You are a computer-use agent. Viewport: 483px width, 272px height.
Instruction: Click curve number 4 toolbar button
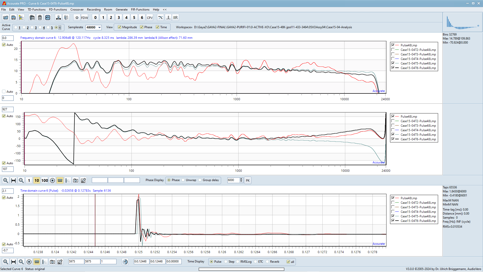(127, 18)
